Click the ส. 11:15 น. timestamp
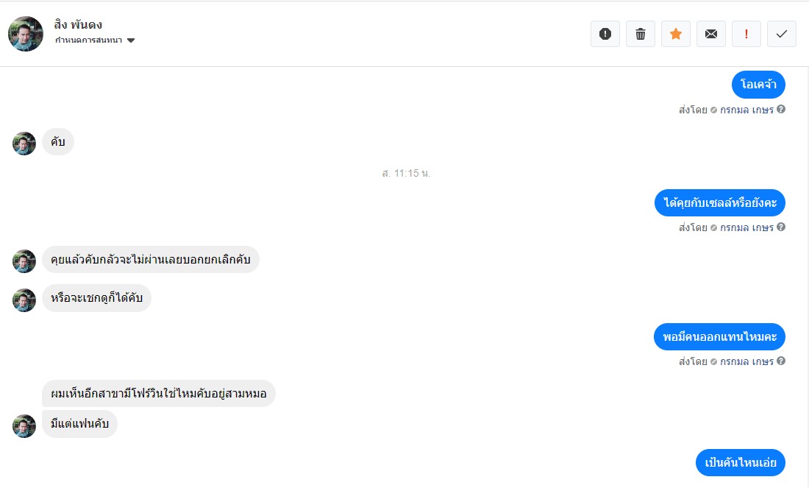The image size is (809, 488). click(406, 173)
